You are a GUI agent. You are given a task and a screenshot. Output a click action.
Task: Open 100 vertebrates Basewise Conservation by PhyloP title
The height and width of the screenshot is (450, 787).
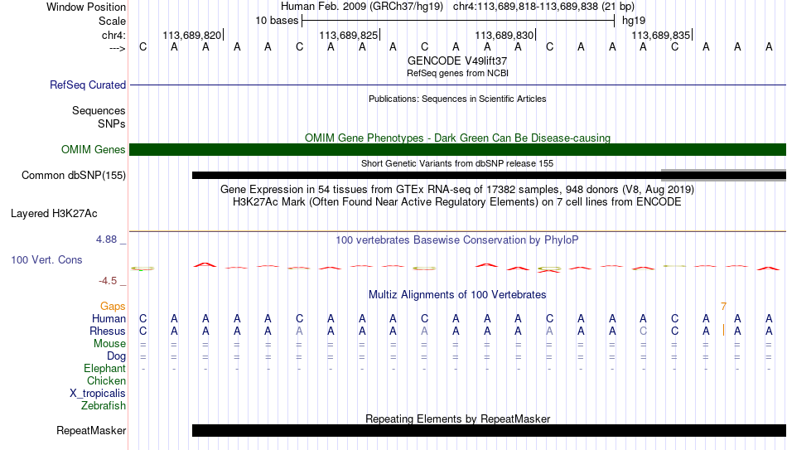(457, 240)
